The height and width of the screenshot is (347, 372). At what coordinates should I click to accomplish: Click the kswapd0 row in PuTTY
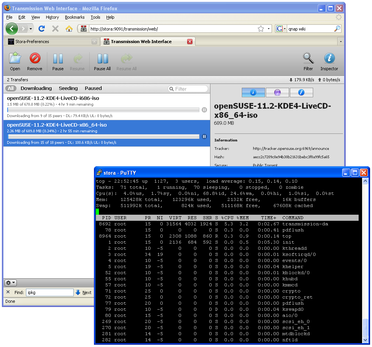227,309
